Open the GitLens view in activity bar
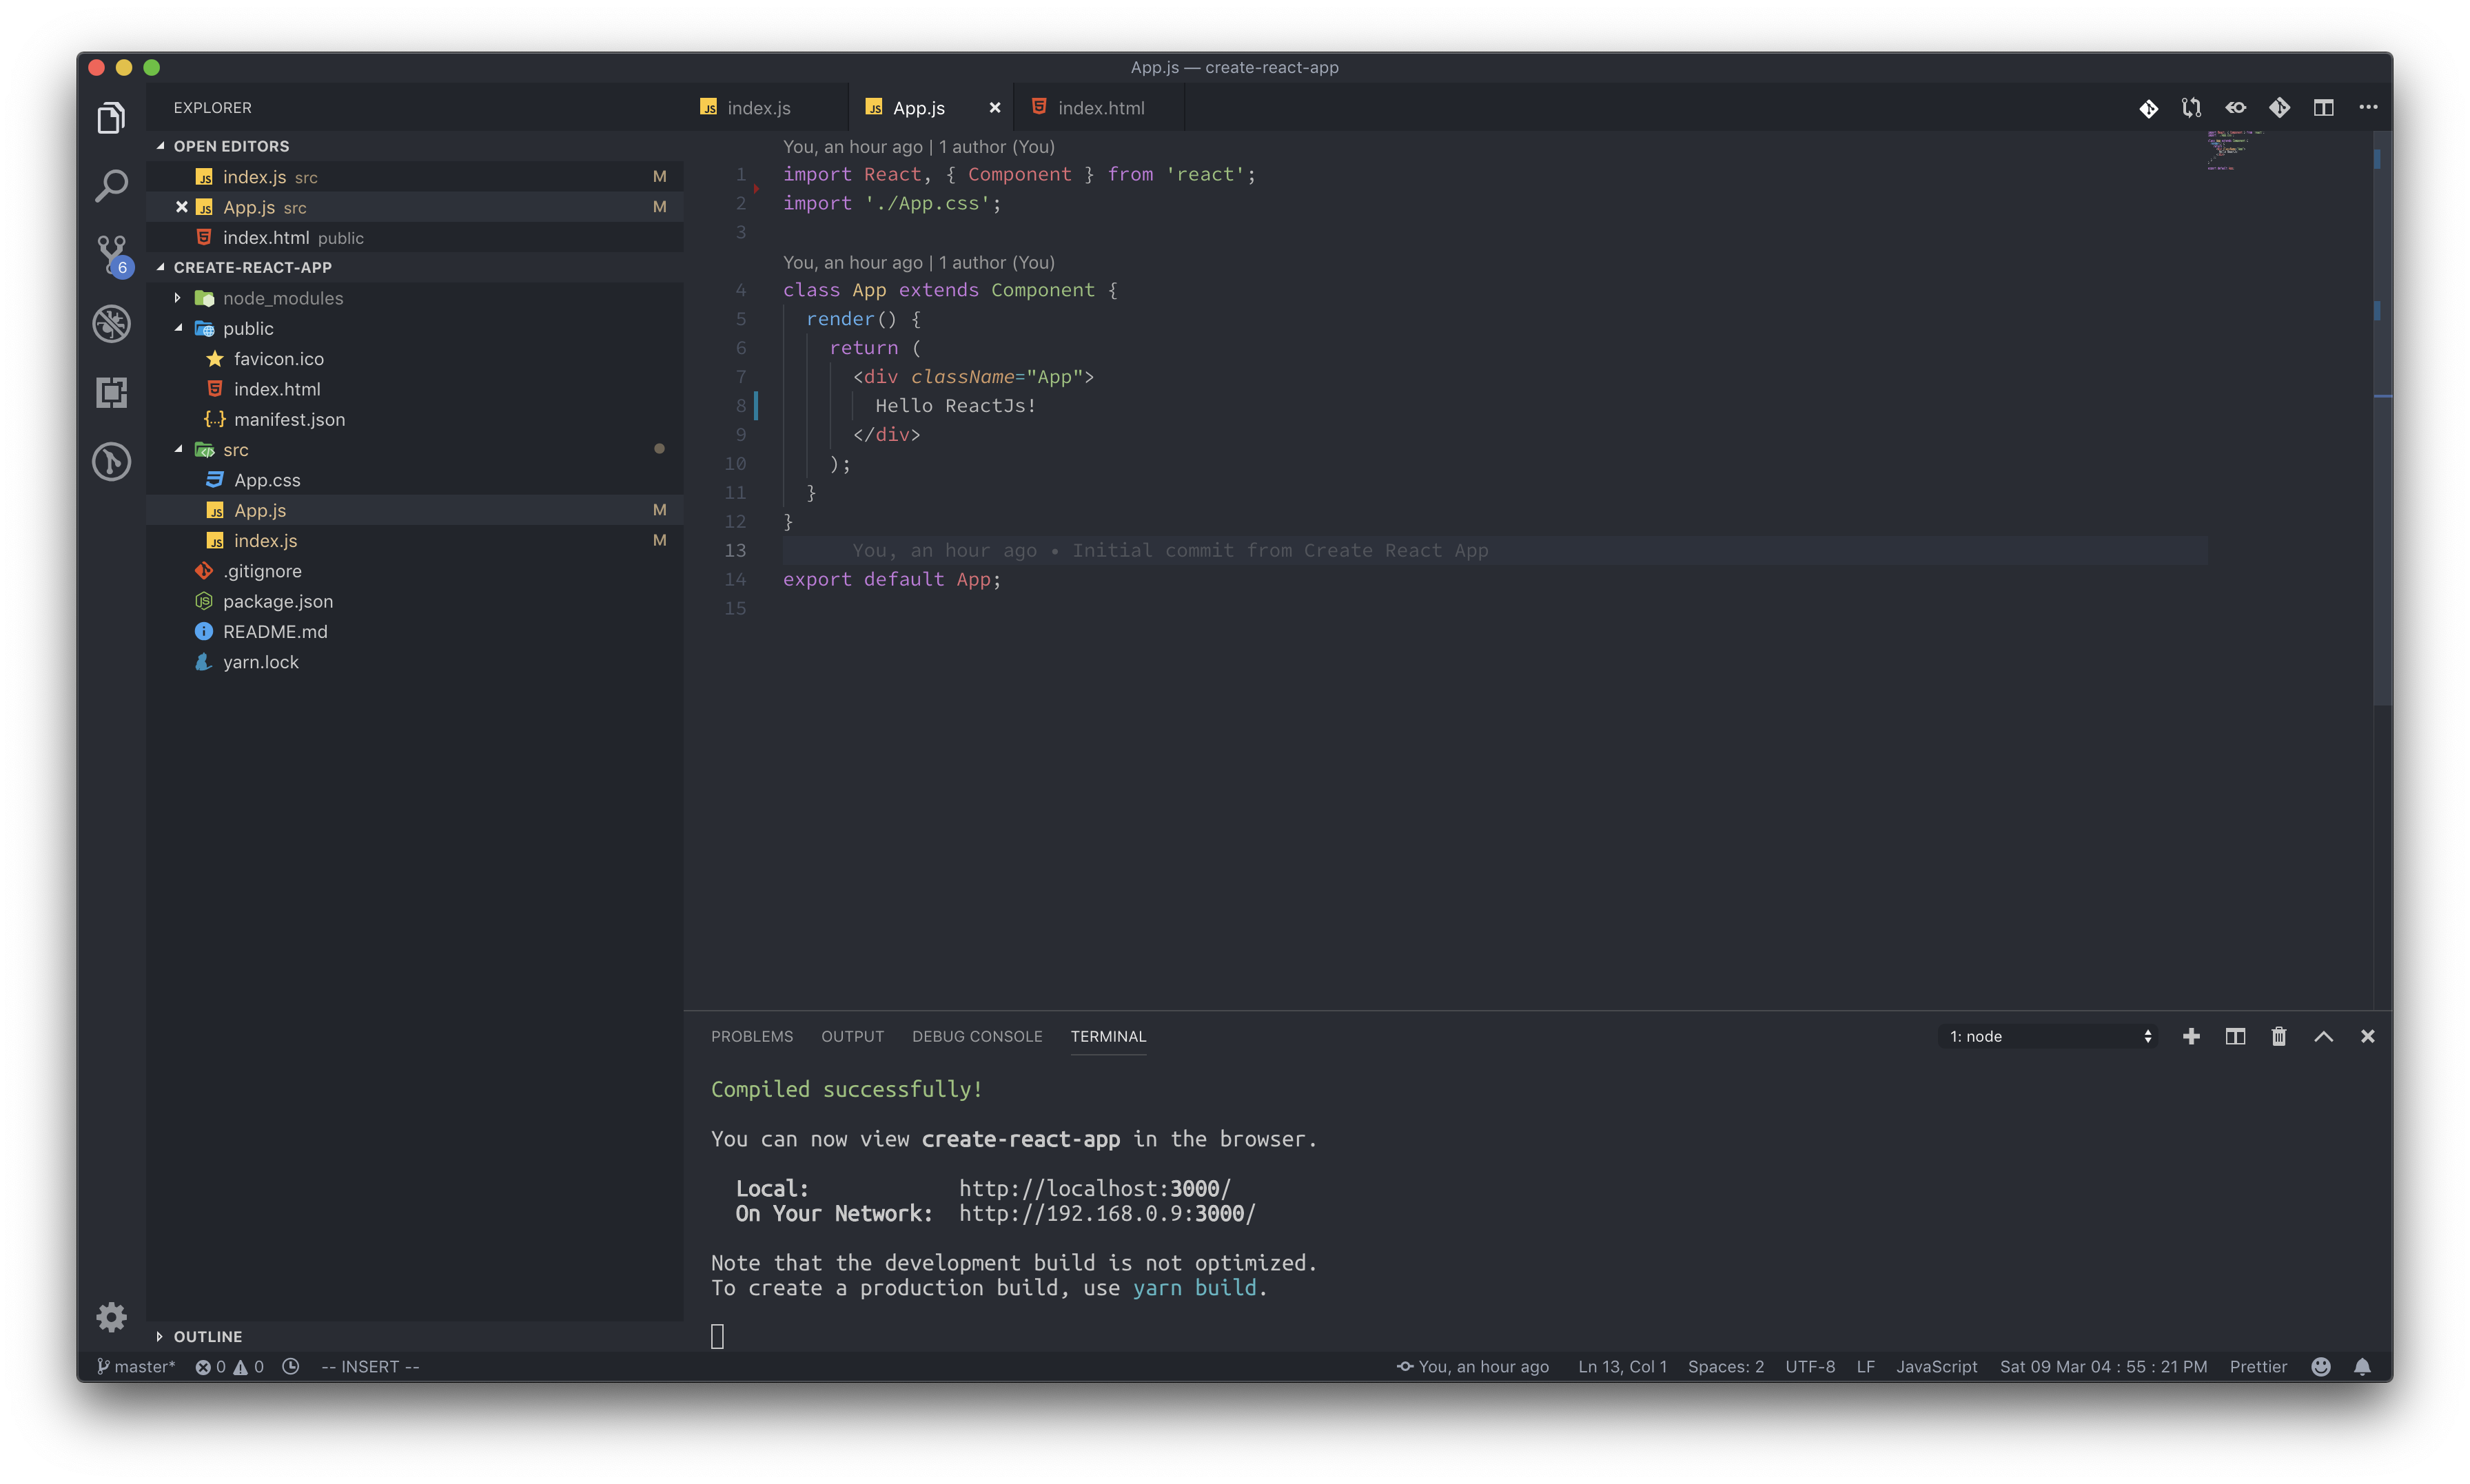Screen dimensions: 2470x1484 111,461
